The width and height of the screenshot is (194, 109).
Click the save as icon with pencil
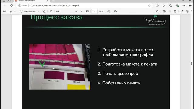coord(175,12)
